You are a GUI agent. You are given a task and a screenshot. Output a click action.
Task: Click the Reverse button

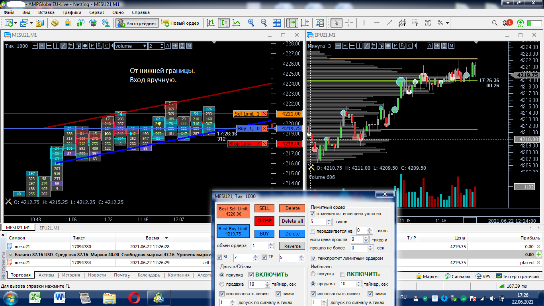point(292,246)
